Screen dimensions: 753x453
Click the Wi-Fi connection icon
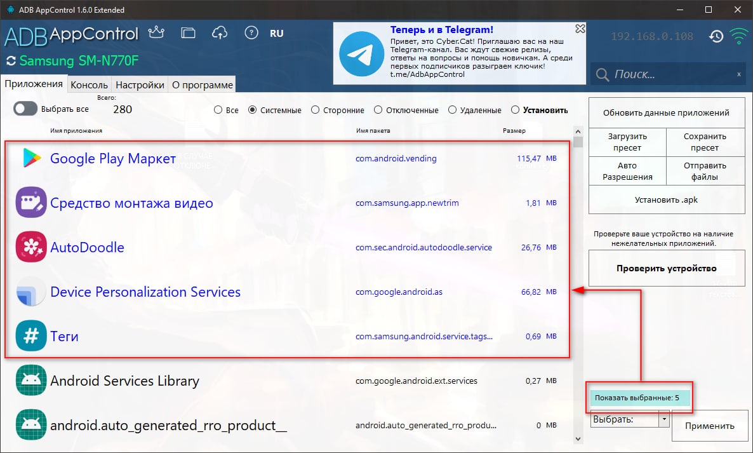(x=738, y=36)
